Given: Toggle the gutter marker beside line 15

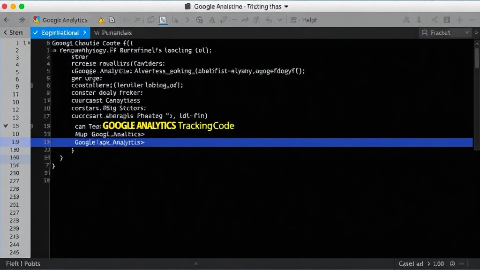Looking at the screenshot, I should [x=31, y=126].
